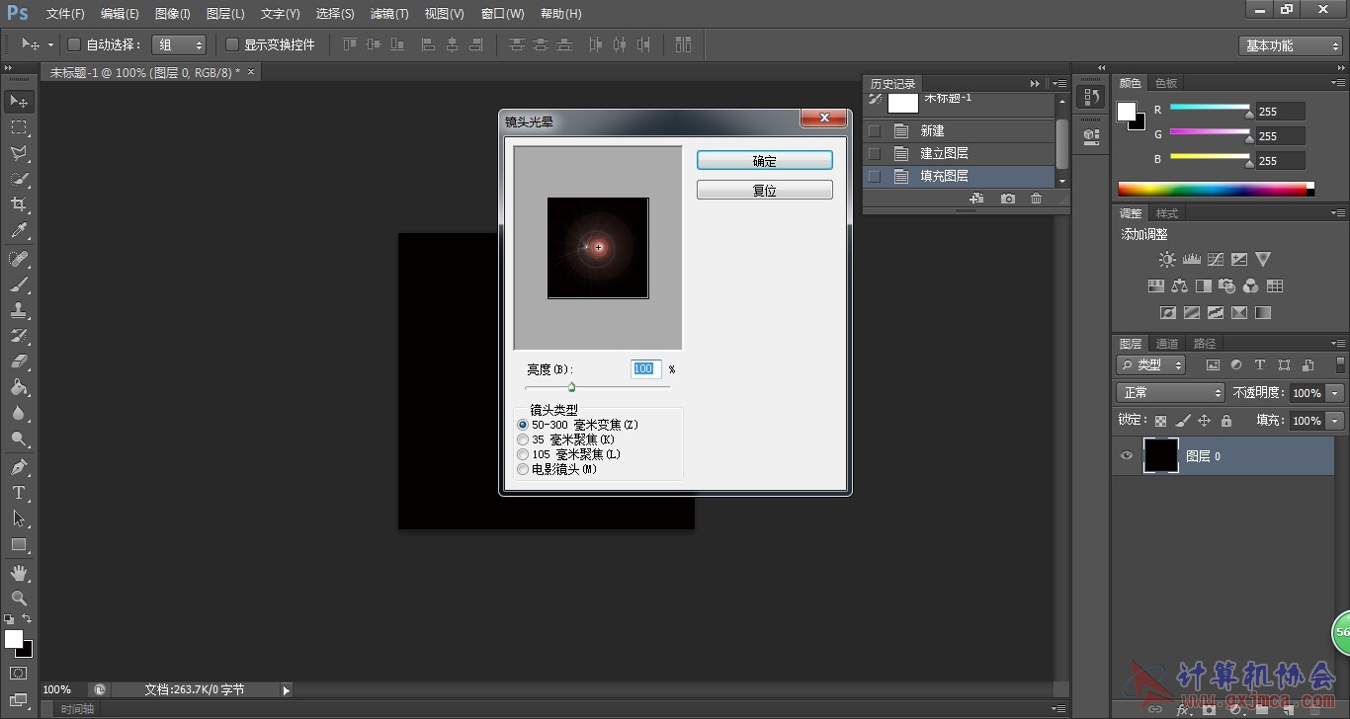Screen dimensions: 1350x719
Task: Select the Rectangular Marquee tool
Action: tap(19, 127)
